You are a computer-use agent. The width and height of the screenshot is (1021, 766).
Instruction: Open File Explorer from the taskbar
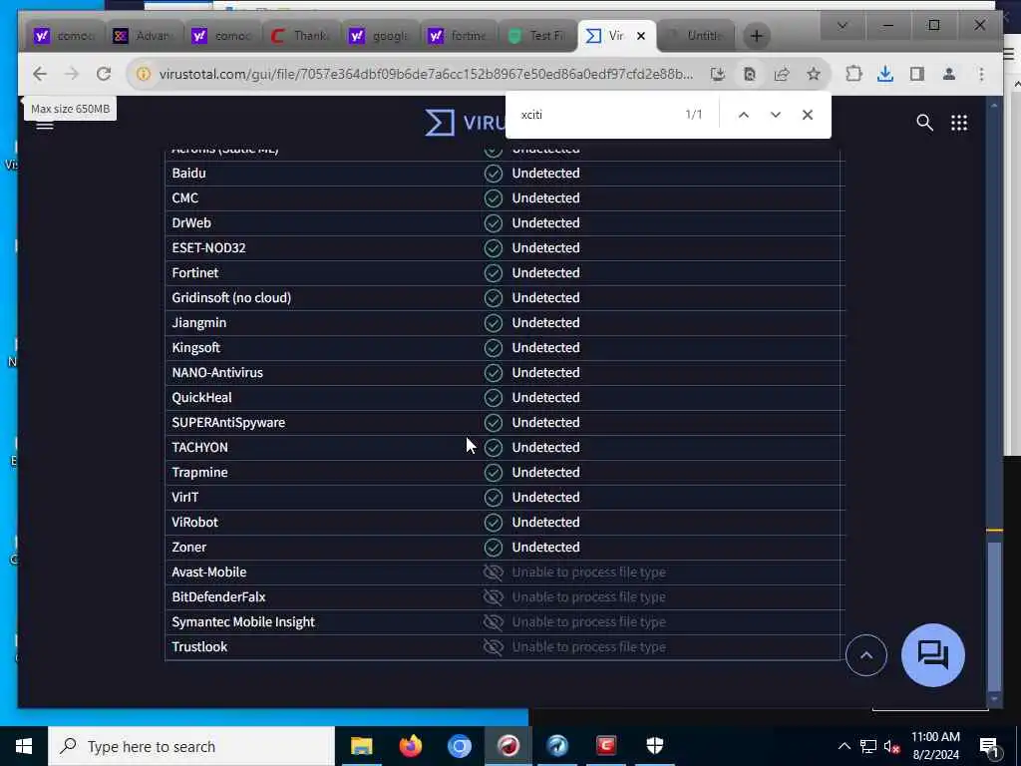pyautogui.click(x=361, y=746)
